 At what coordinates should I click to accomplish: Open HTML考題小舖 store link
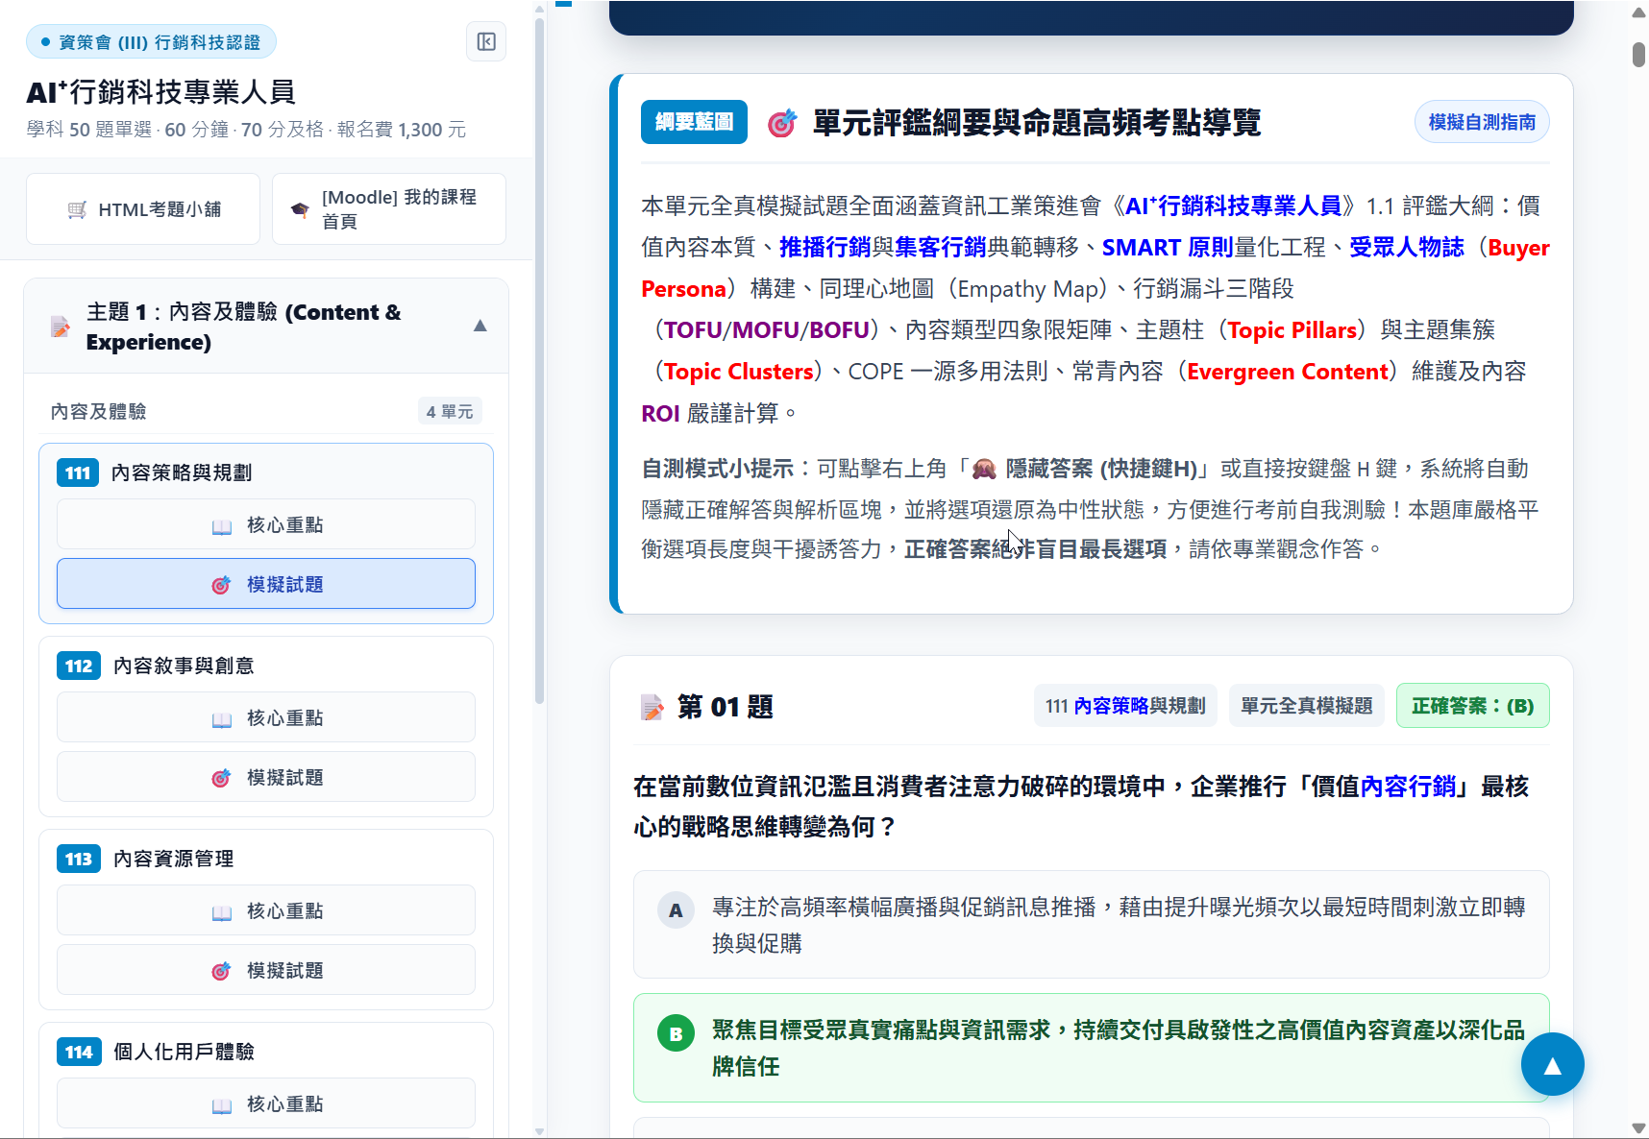point(143,209)
